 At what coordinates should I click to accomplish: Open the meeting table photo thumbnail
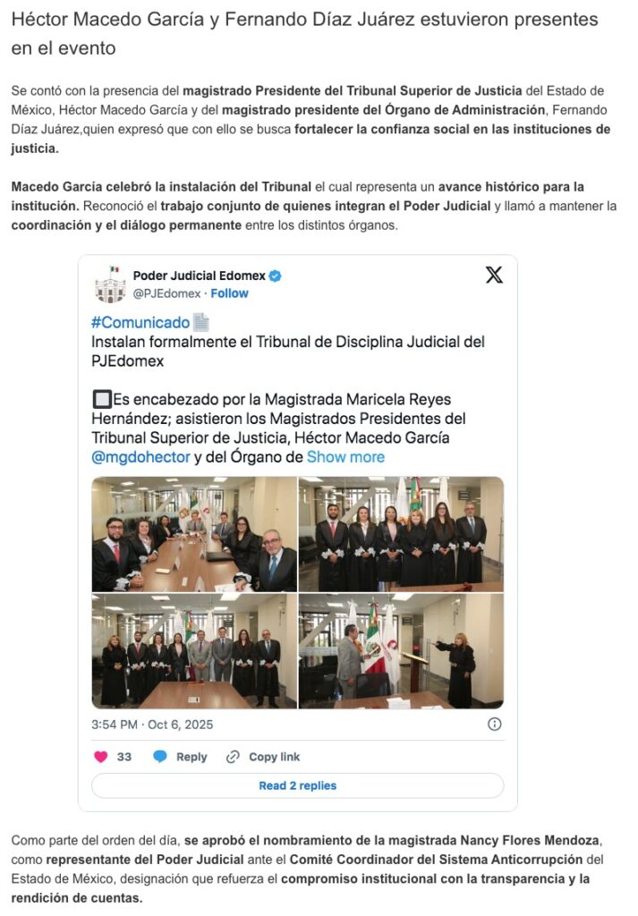pyautogui.click(x=194, y=535)
